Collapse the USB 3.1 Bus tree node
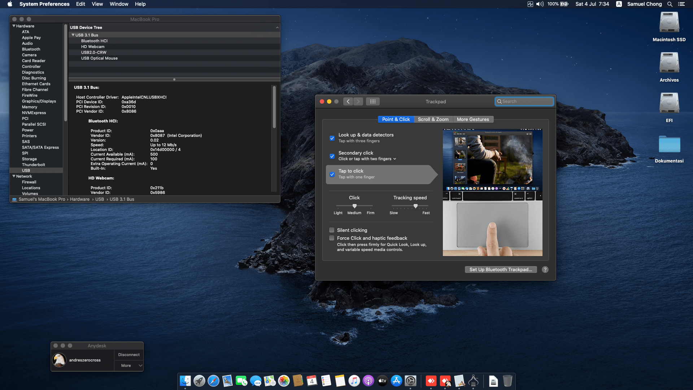 pyautogui.click(x=73, y=35)
